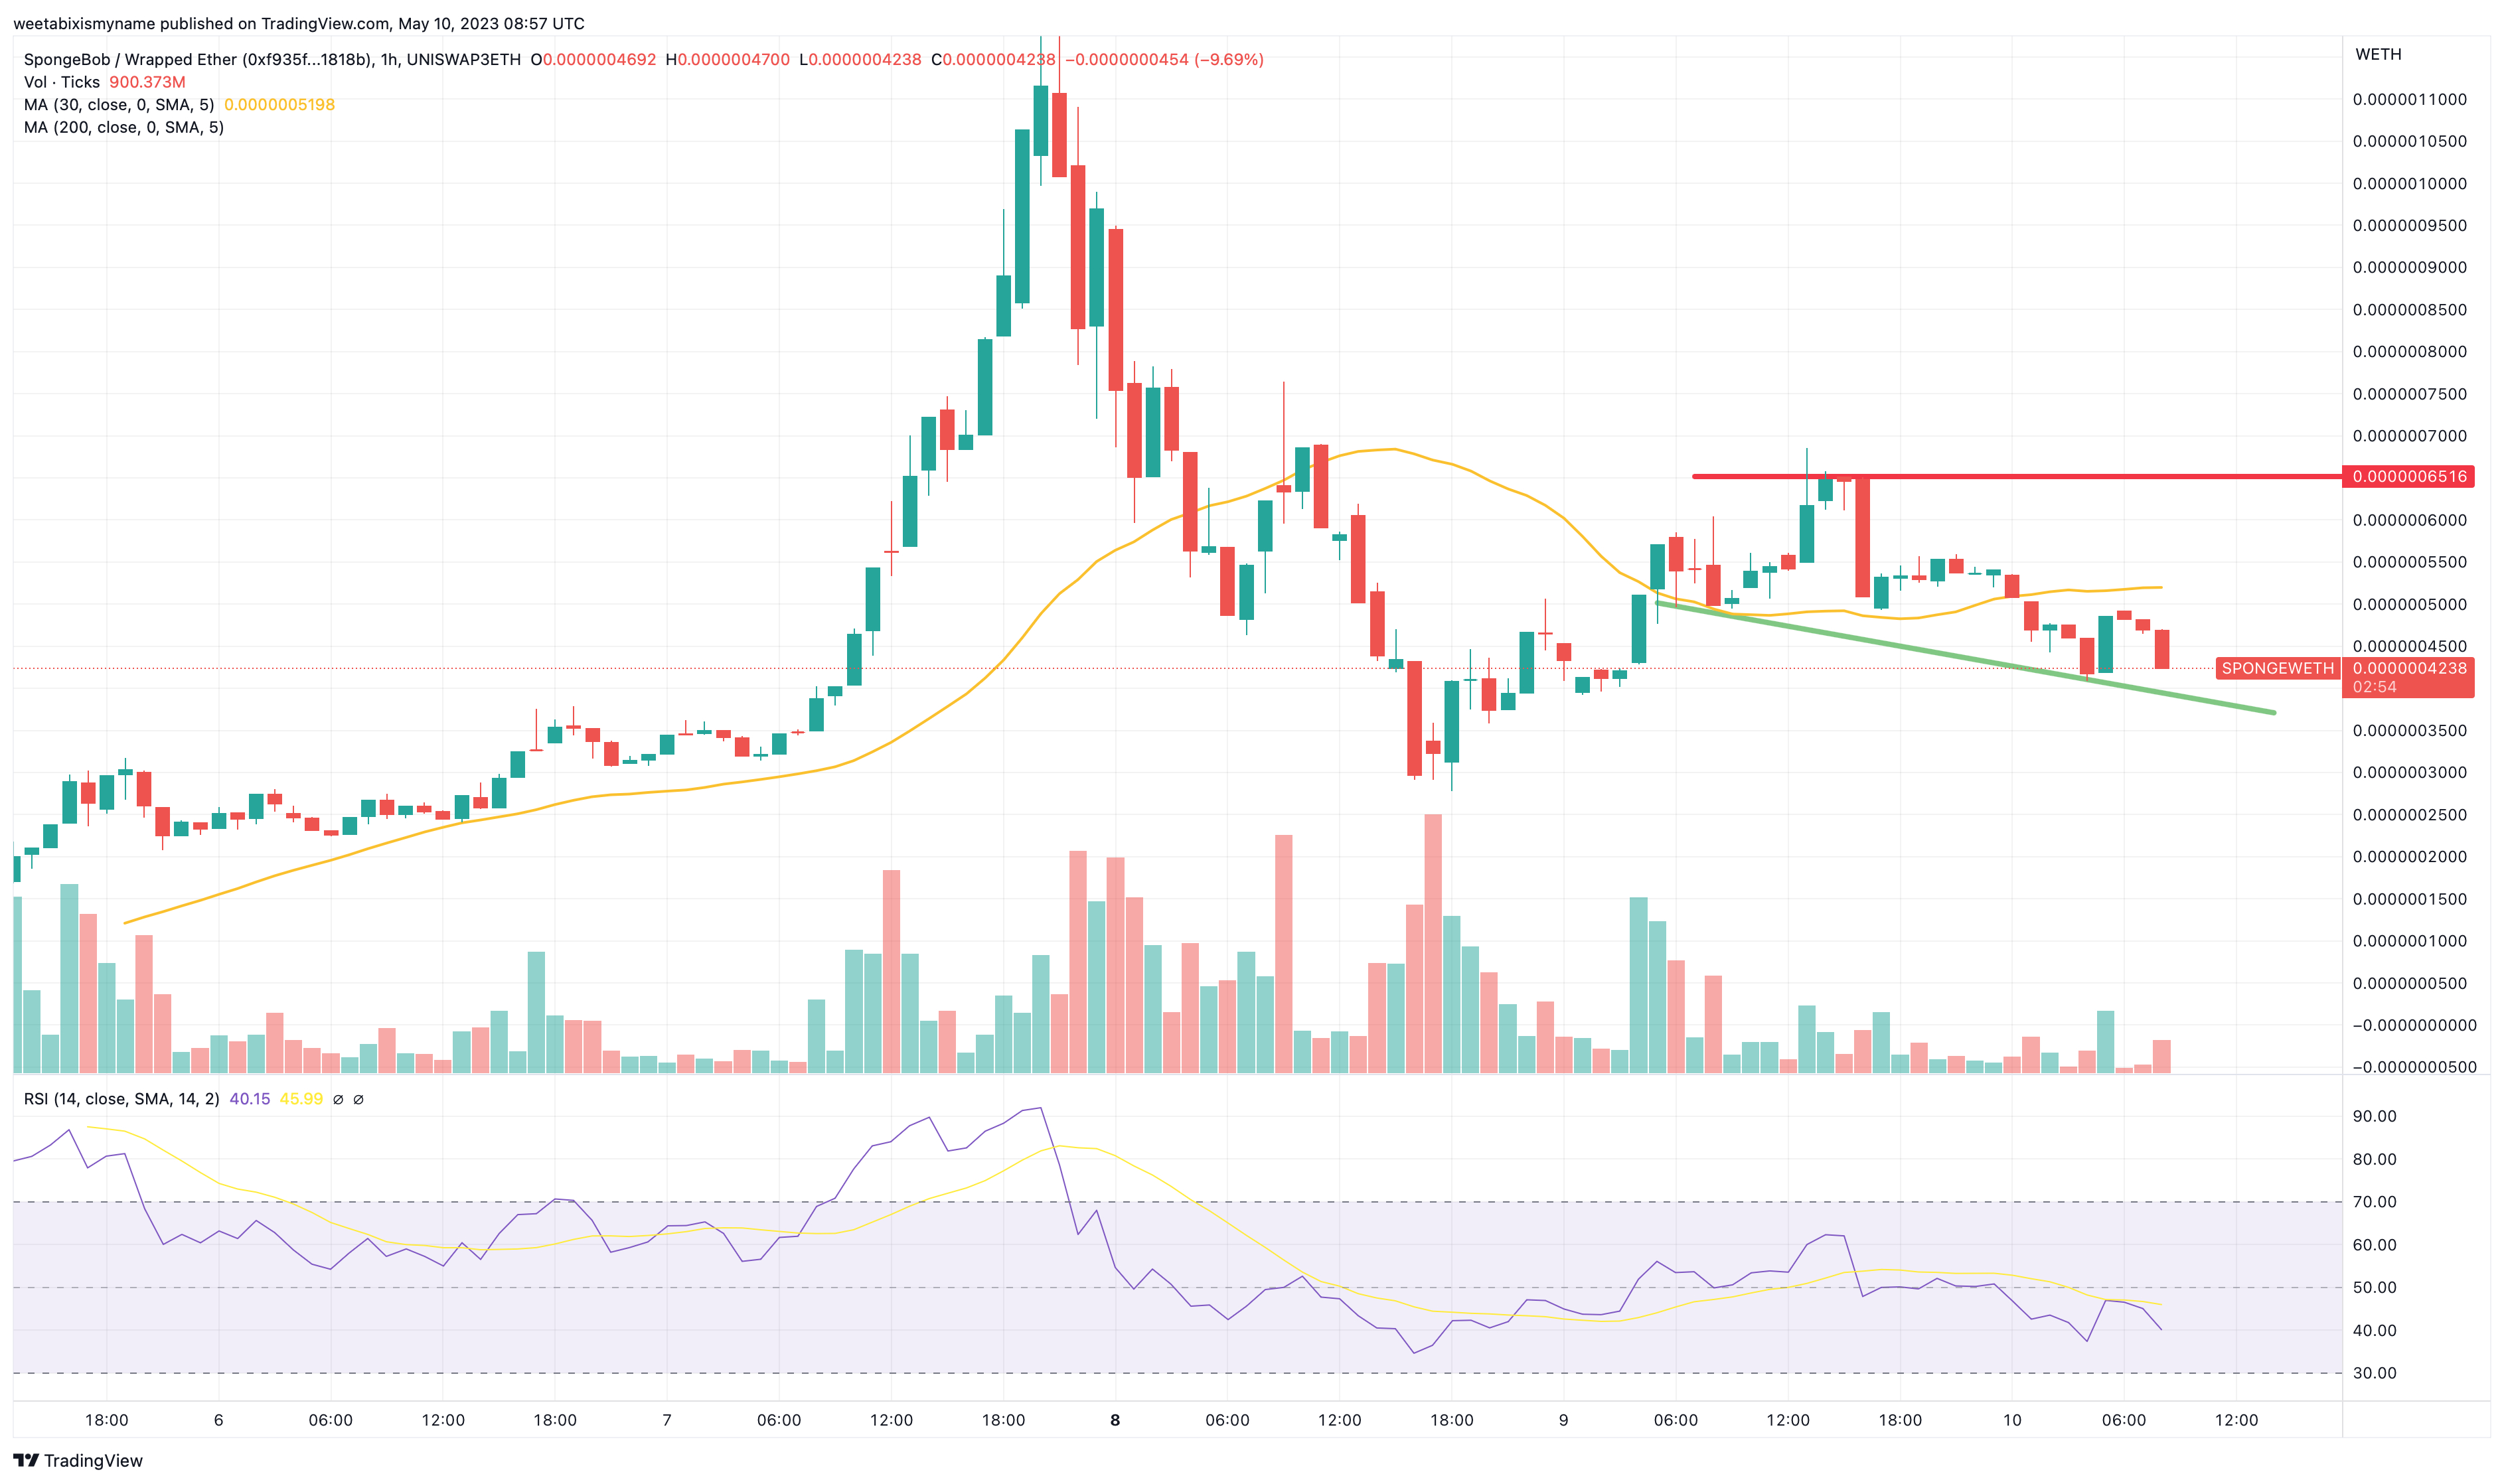Click the time axis label 9
Image resolution: width=2504 pixels, height=1484 pixels.
pos(1563,1420)
